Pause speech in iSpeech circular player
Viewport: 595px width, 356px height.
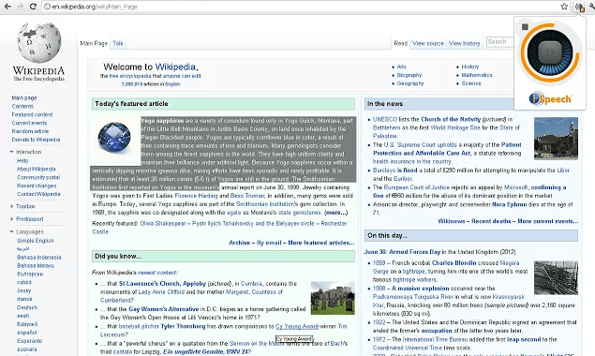tap(550, 52)
